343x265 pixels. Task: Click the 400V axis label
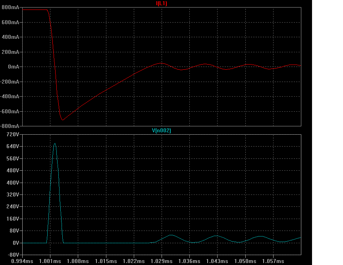click(13, 183)
